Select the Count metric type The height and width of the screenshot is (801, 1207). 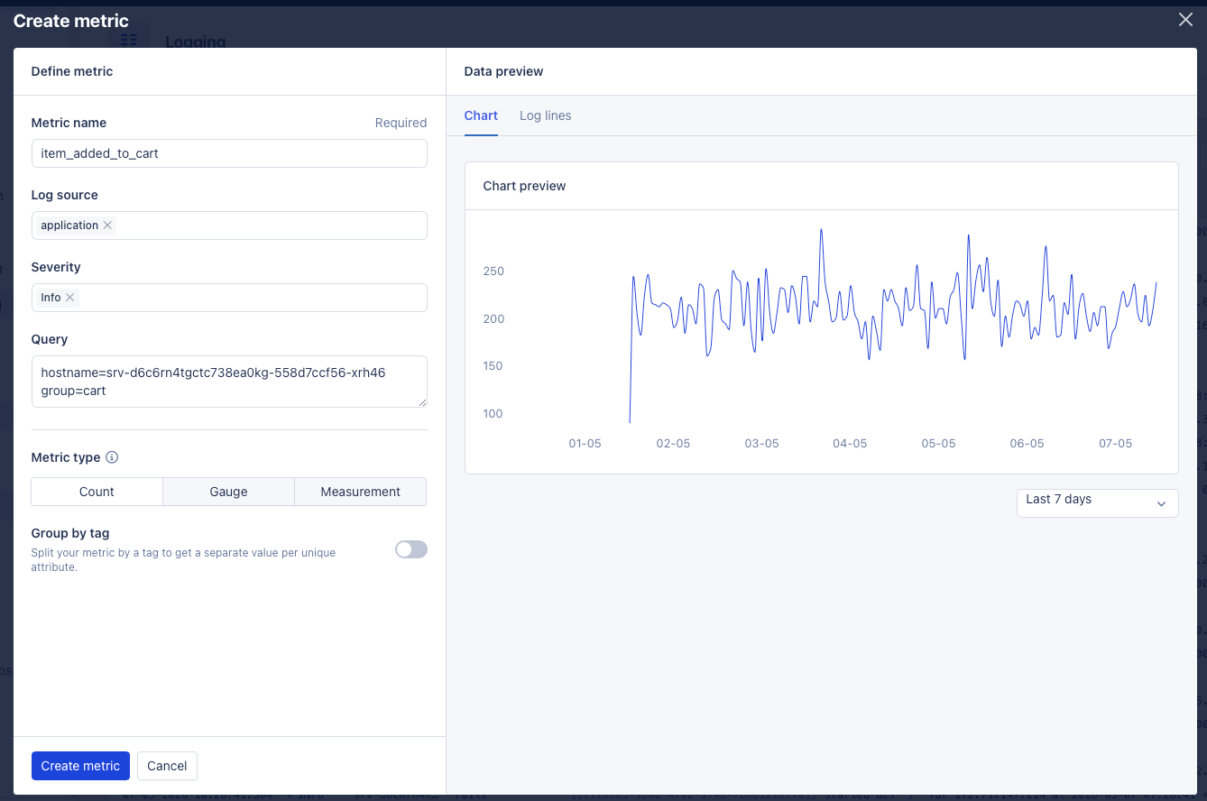point(97,492)
